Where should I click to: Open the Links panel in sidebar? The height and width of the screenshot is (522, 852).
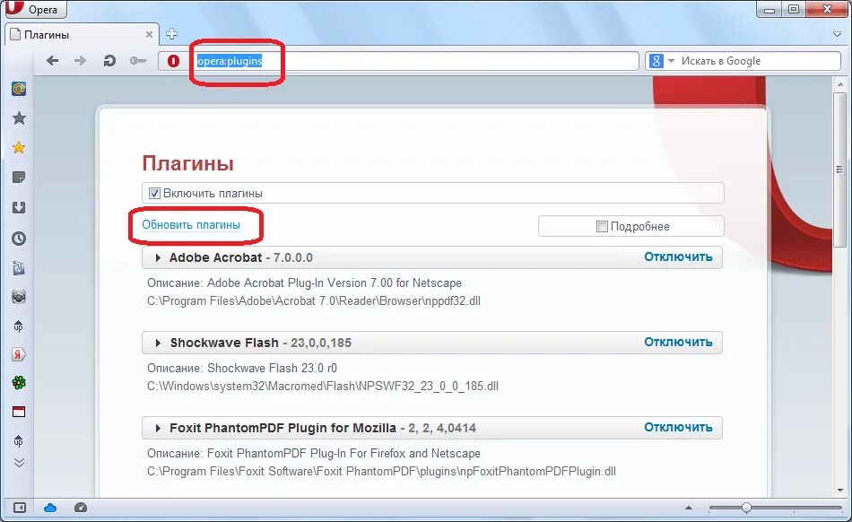(19, 268)
